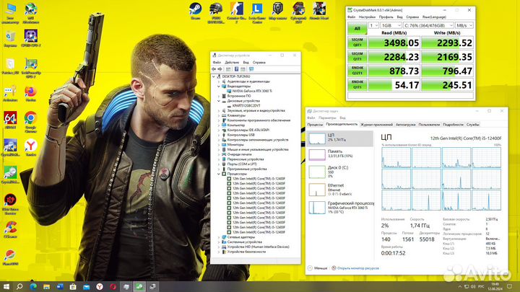This screenshot has height=292, width=520.
Task: Click Меньше details toggle in Task Manager
Action: [317, 268]
